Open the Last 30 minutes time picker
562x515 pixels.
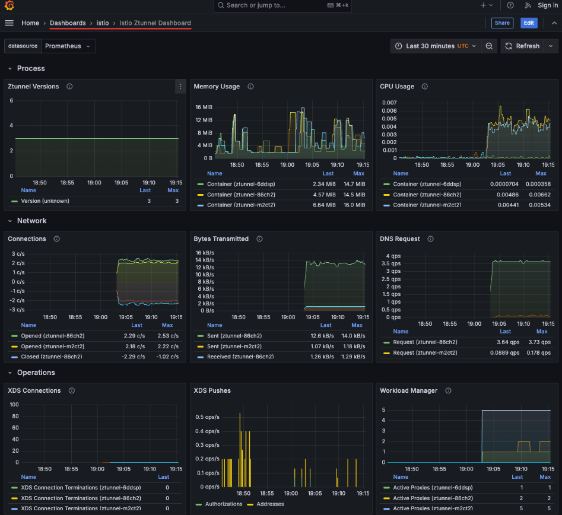[435, 46]
